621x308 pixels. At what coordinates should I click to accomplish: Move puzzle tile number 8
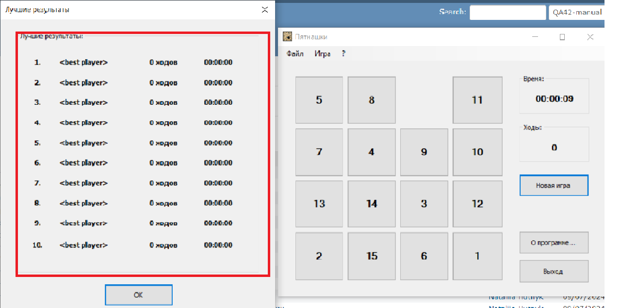pos(372,100)
